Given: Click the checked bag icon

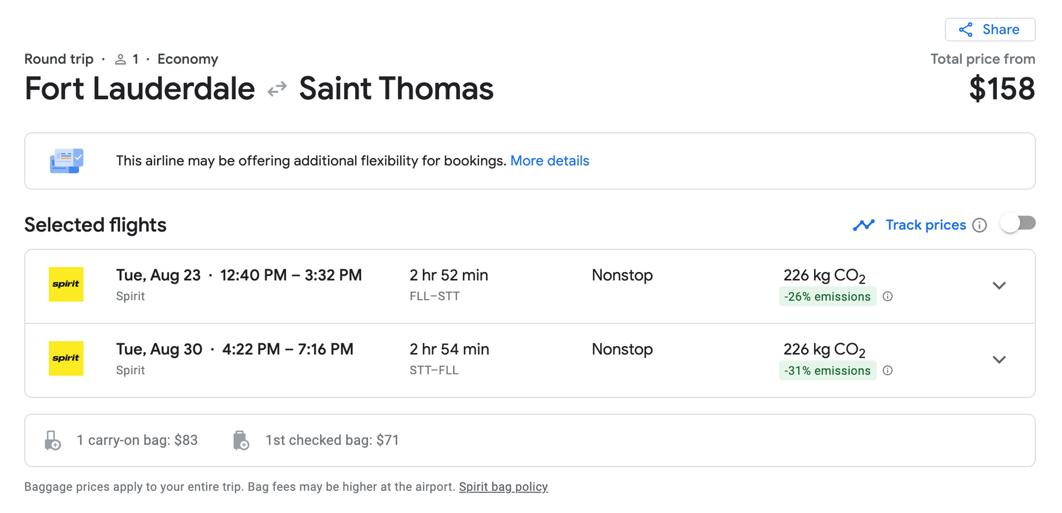Looking at the screenshot, I should tap(241, 441).
